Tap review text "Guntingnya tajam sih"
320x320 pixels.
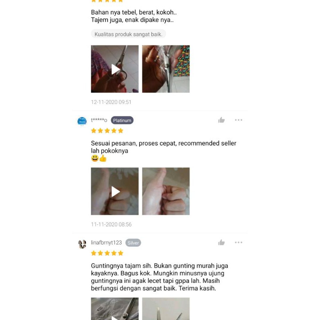pyautogui.click(x=121, y=266)
